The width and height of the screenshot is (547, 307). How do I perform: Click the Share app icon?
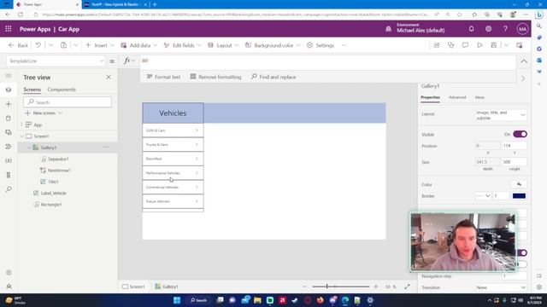(x=437, y=45)
